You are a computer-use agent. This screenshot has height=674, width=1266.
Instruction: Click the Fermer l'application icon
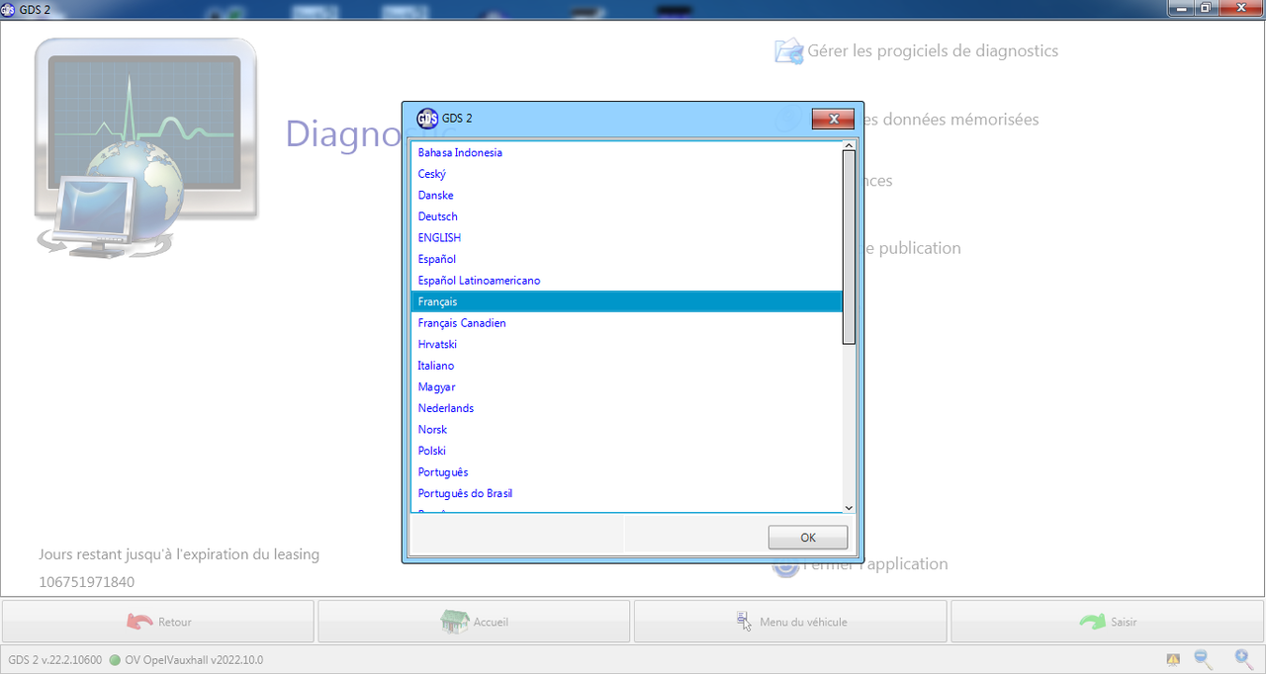(785, 565)
